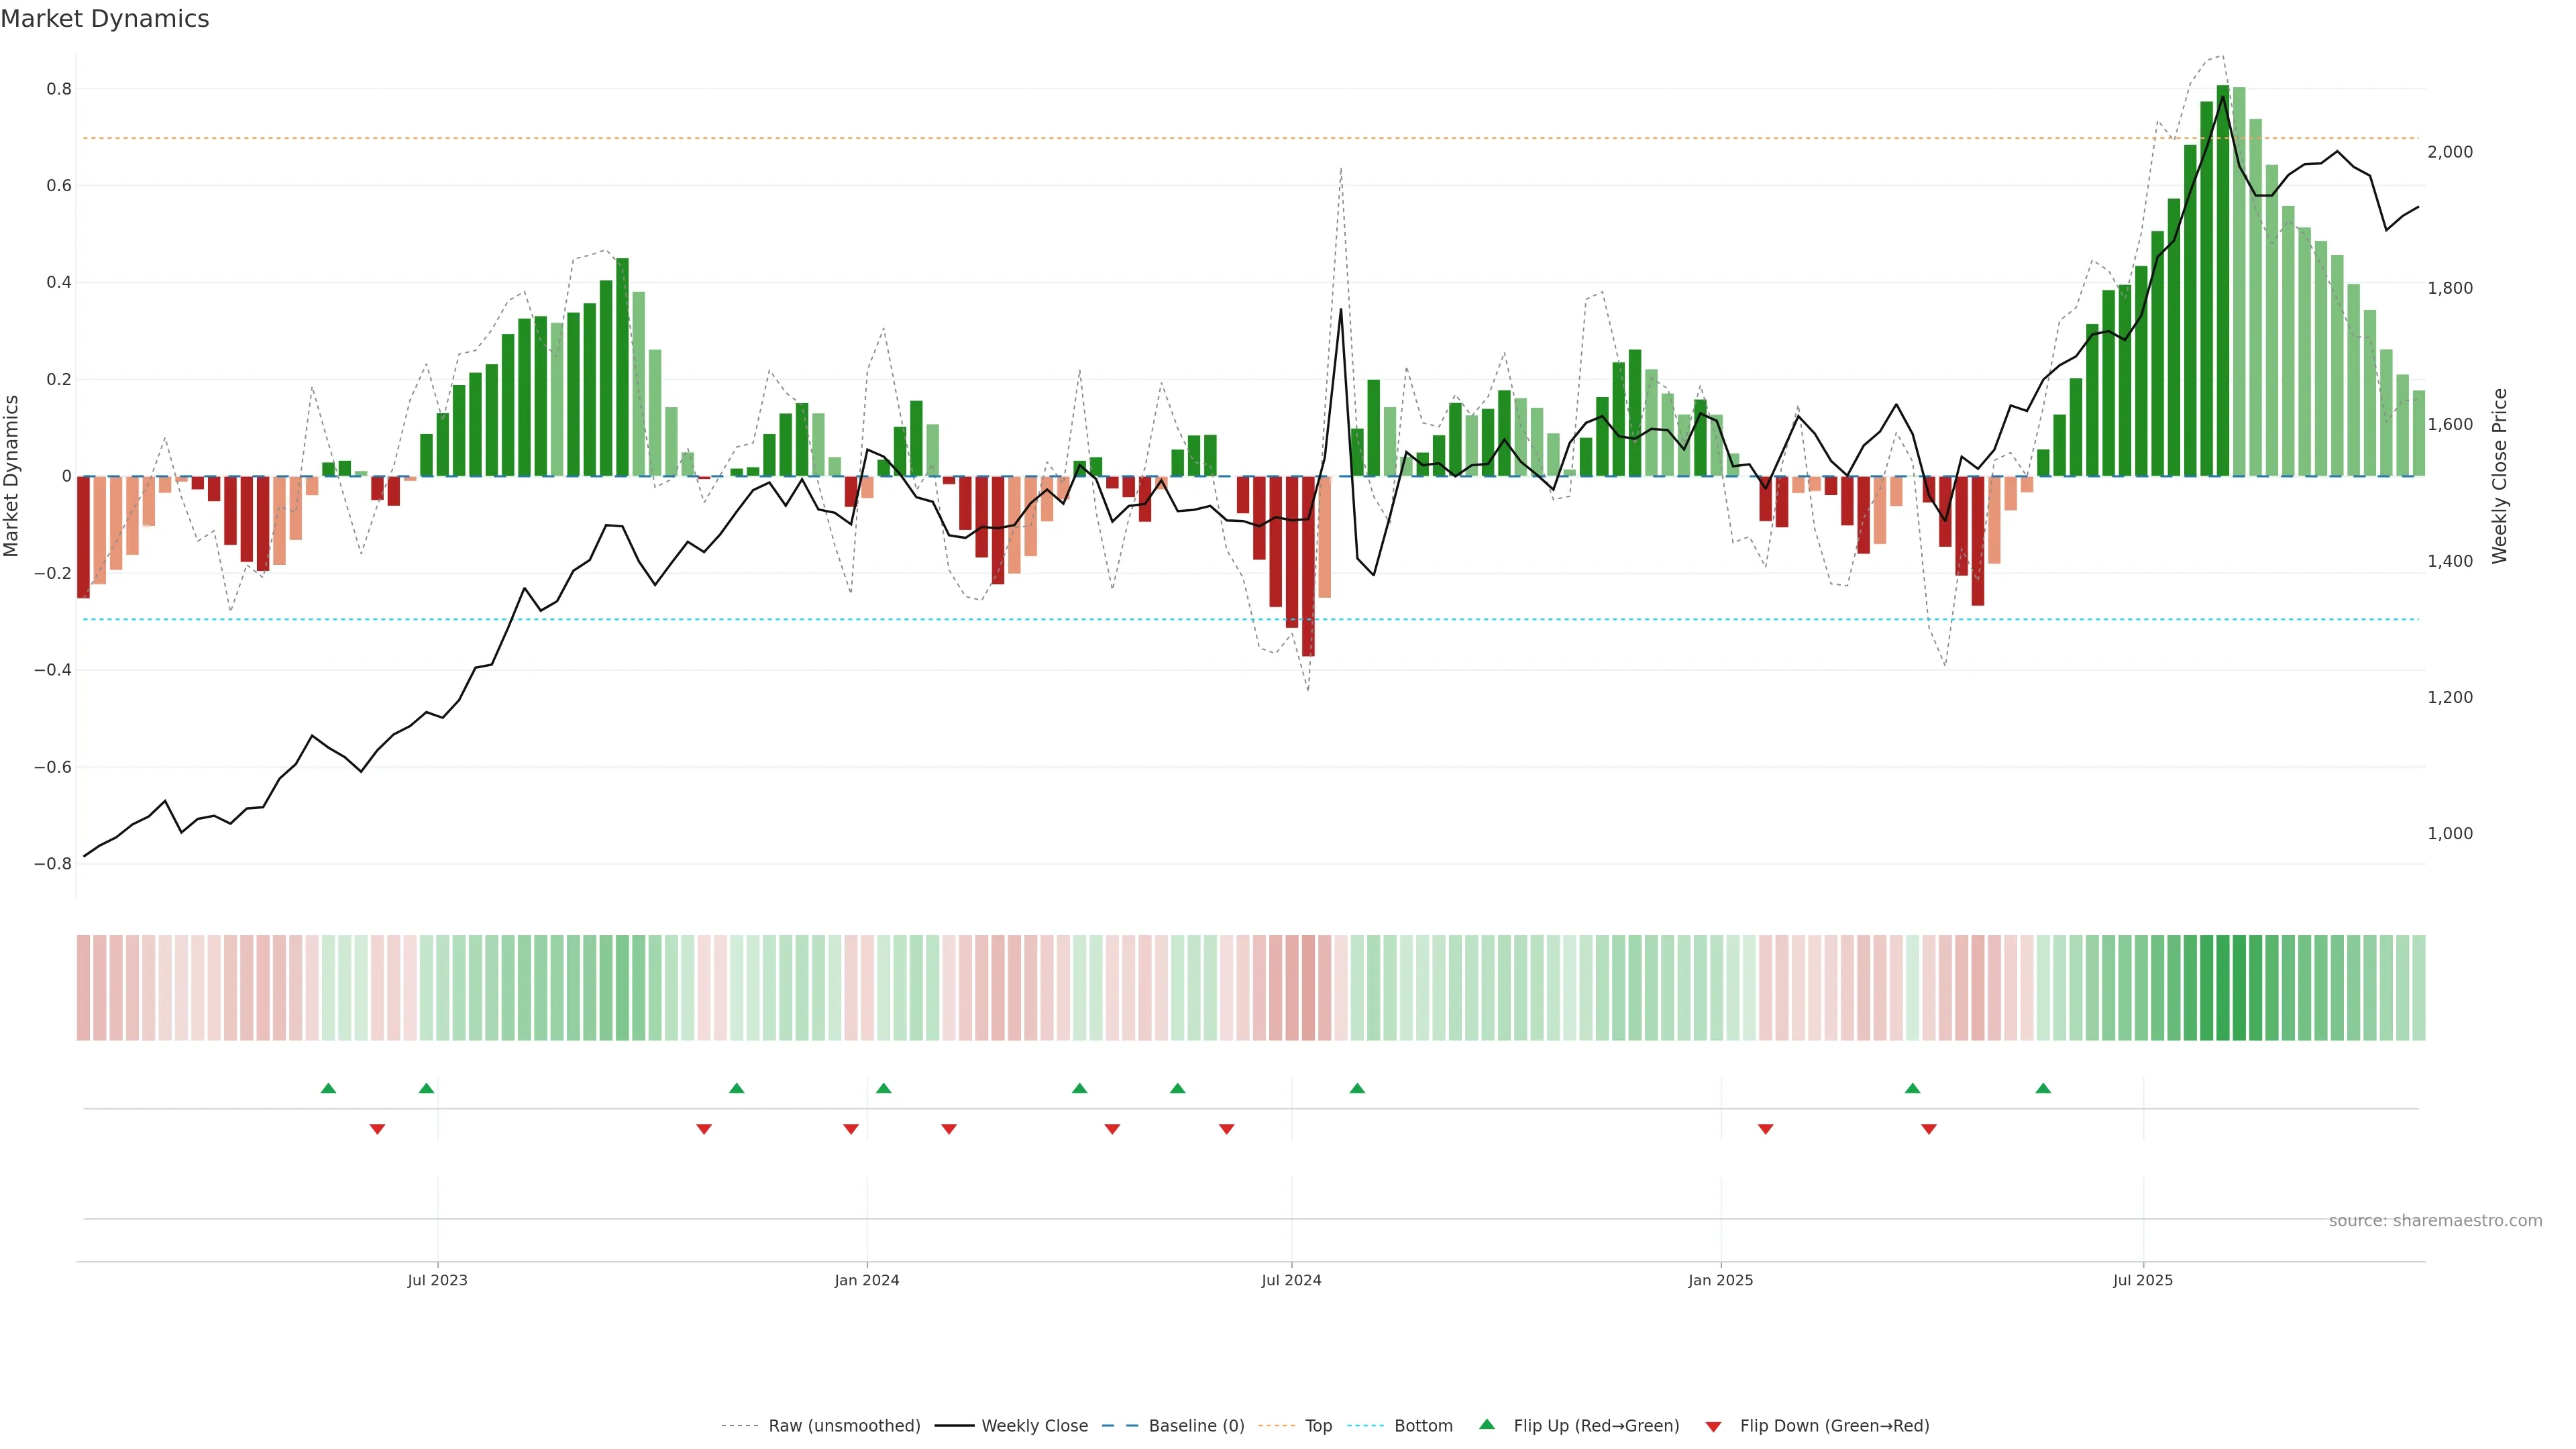Toggle the Weekly Close legend entry
Image resolution: width=2576 pixels, height=1449 pixels.
point(1034,1426)
